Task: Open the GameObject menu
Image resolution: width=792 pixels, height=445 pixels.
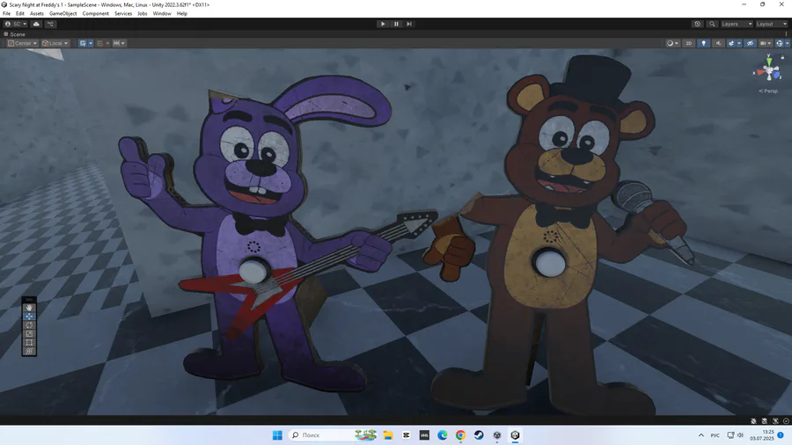Action: click(63, 13)
